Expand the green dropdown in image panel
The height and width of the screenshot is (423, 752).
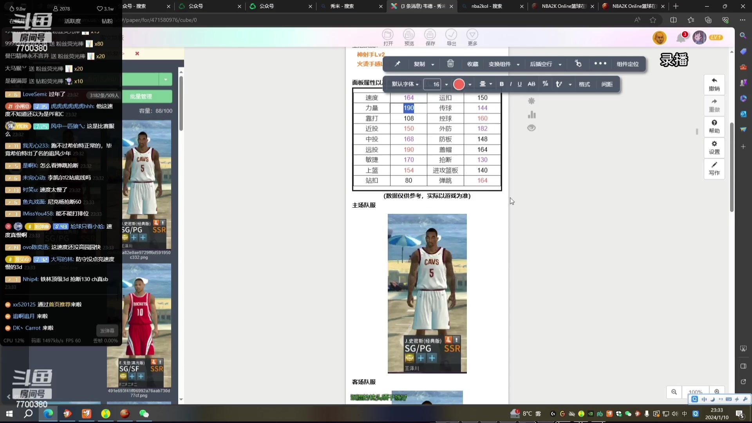pos(166,80)
